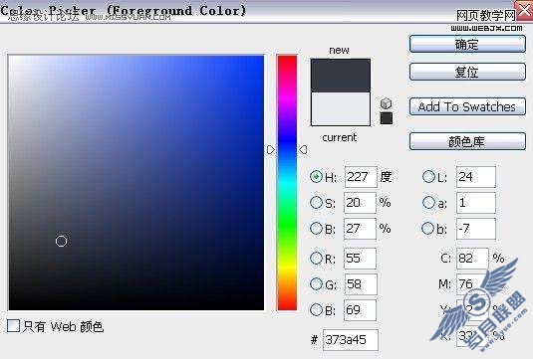This screenshot has width=533, height=359.
Task: Select the S saturation radio button
Action: [x=316, y=203]
